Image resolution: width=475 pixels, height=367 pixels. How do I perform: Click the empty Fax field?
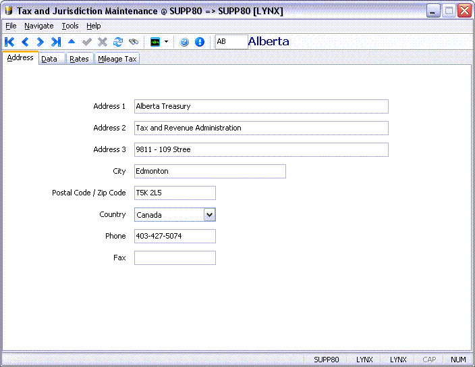[x=175, y=258]
